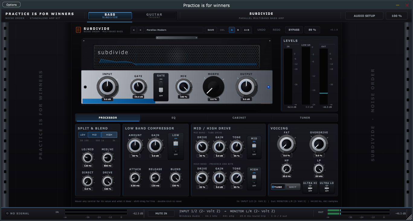The width and height of the screenshot is (413, 221).
Task: Click the LP filter knob
Action: 319,169
